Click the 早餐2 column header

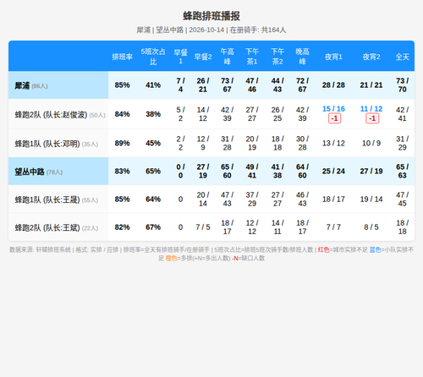pyautogui.click(x=203, y=57)
